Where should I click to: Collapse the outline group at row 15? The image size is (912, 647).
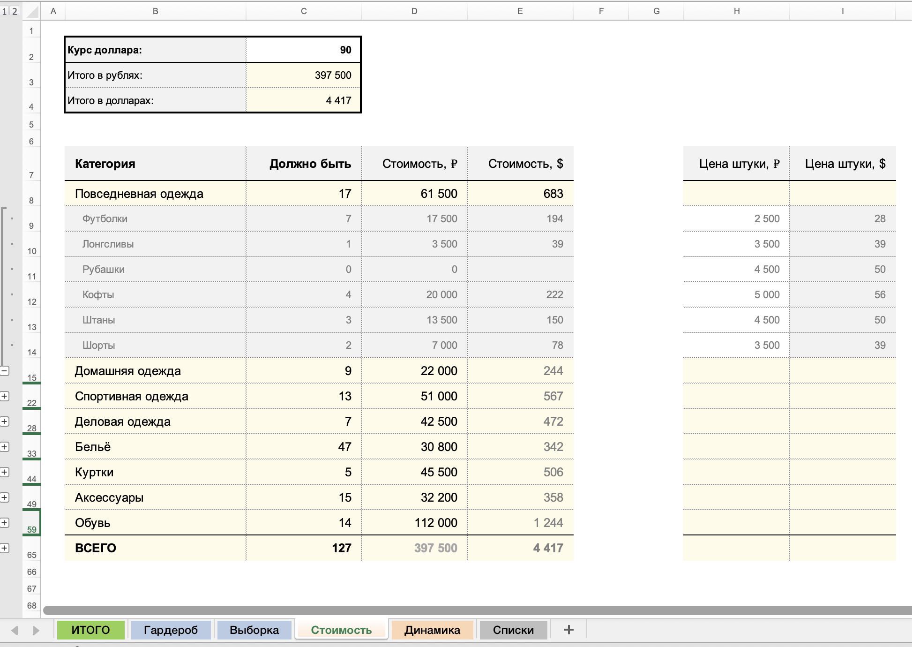pyautogui.click(x=5, y=371)
